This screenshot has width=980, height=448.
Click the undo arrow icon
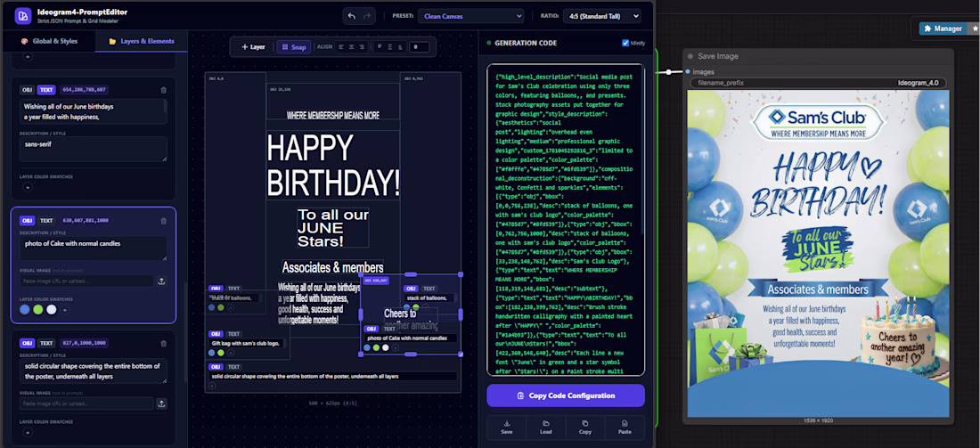(352, 16)
